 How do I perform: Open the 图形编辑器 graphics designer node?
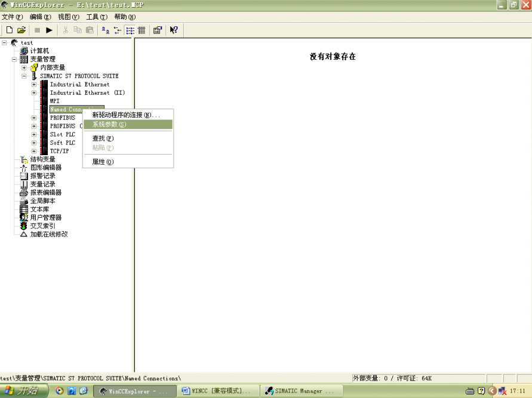tap(46, 168)
